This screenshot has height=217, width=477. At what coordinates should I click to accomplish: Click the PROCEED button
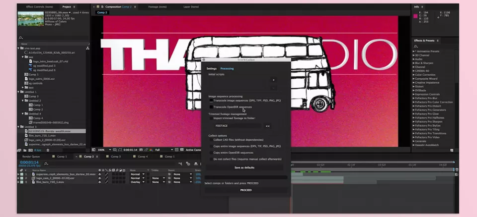(246, 190)
